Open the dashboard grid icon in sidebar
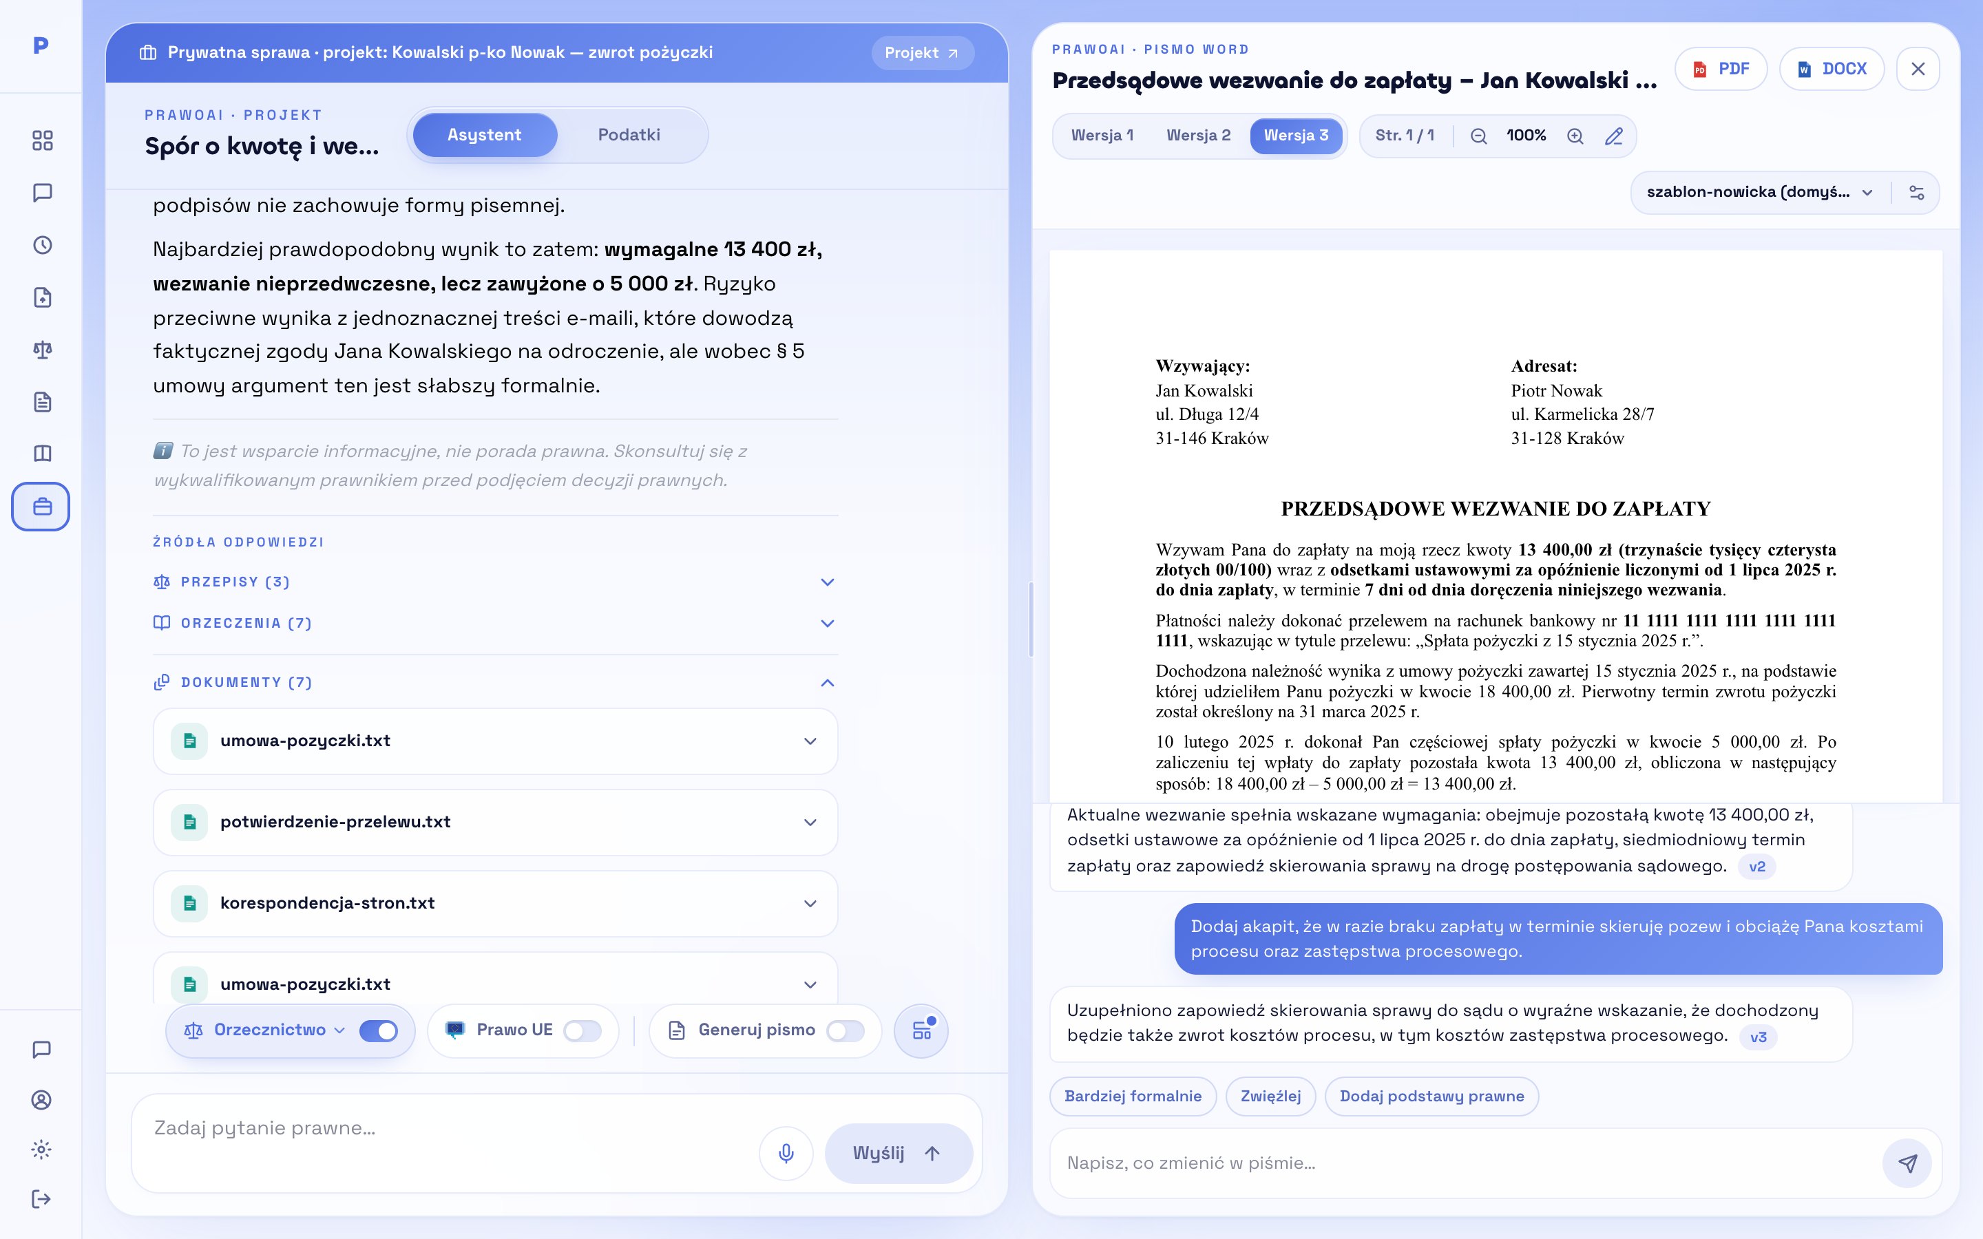The image size is (1983, 1239). tap(42, 140)
